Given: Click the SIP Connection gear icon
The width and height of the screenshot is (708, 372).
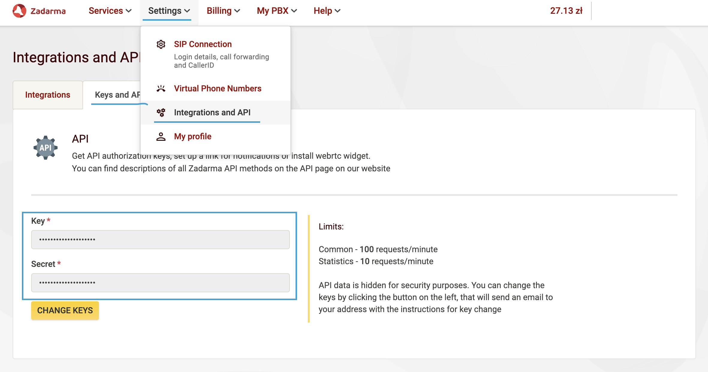Looking at the screenshot, I should [161, 44].
